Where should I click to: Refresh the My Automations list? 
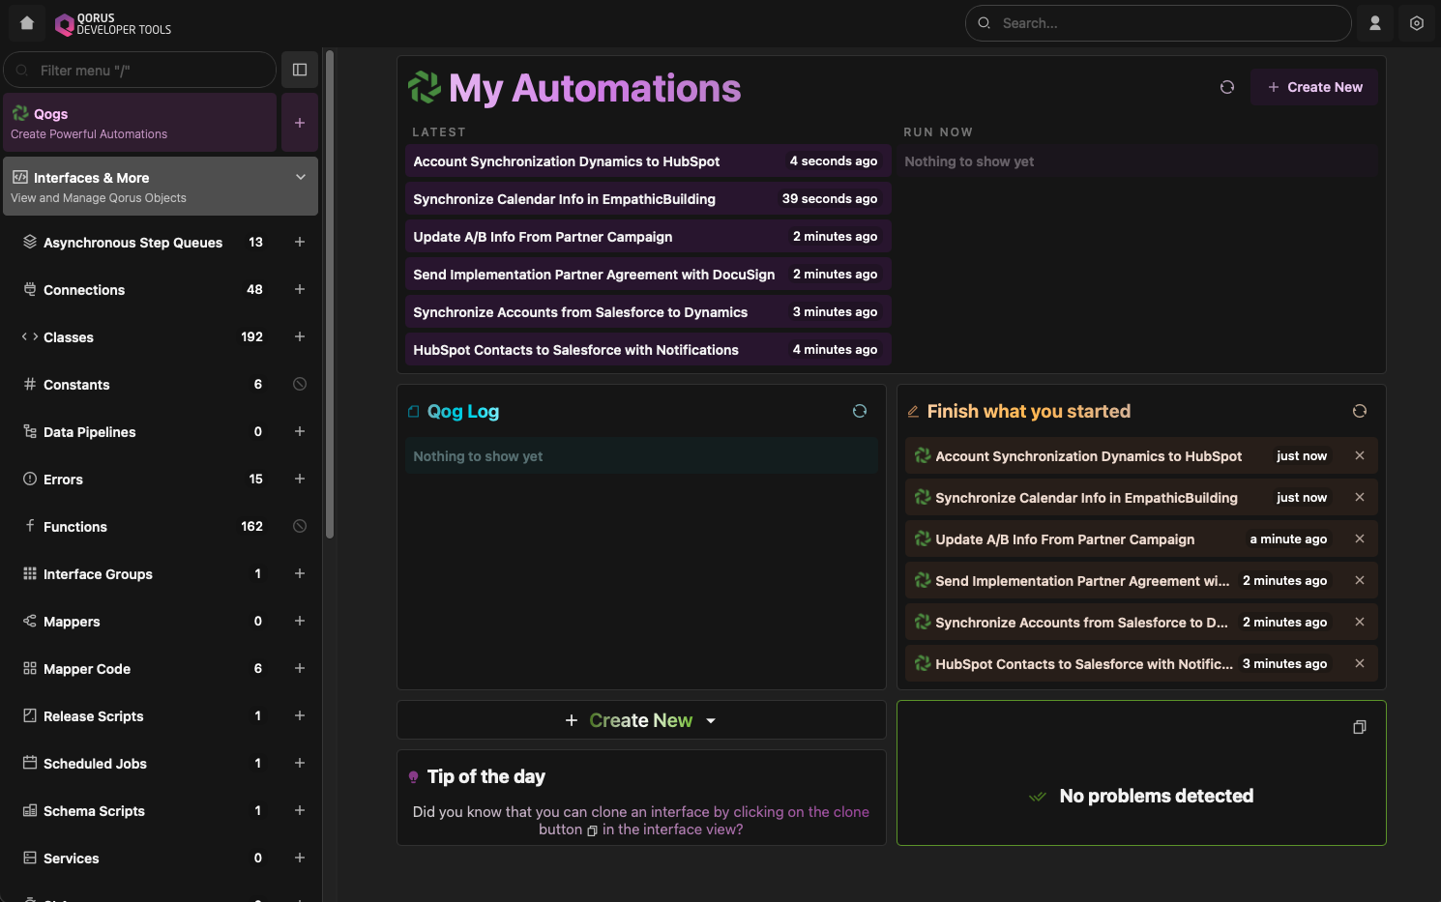coord(1227,87)
